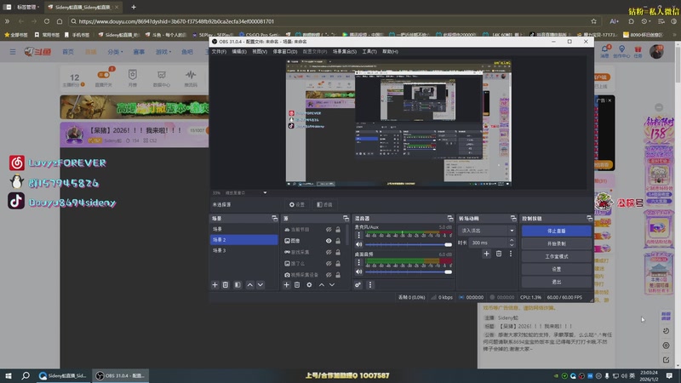
Task: Open advanced audio properties gear in mixer
Action: point(358,285)
